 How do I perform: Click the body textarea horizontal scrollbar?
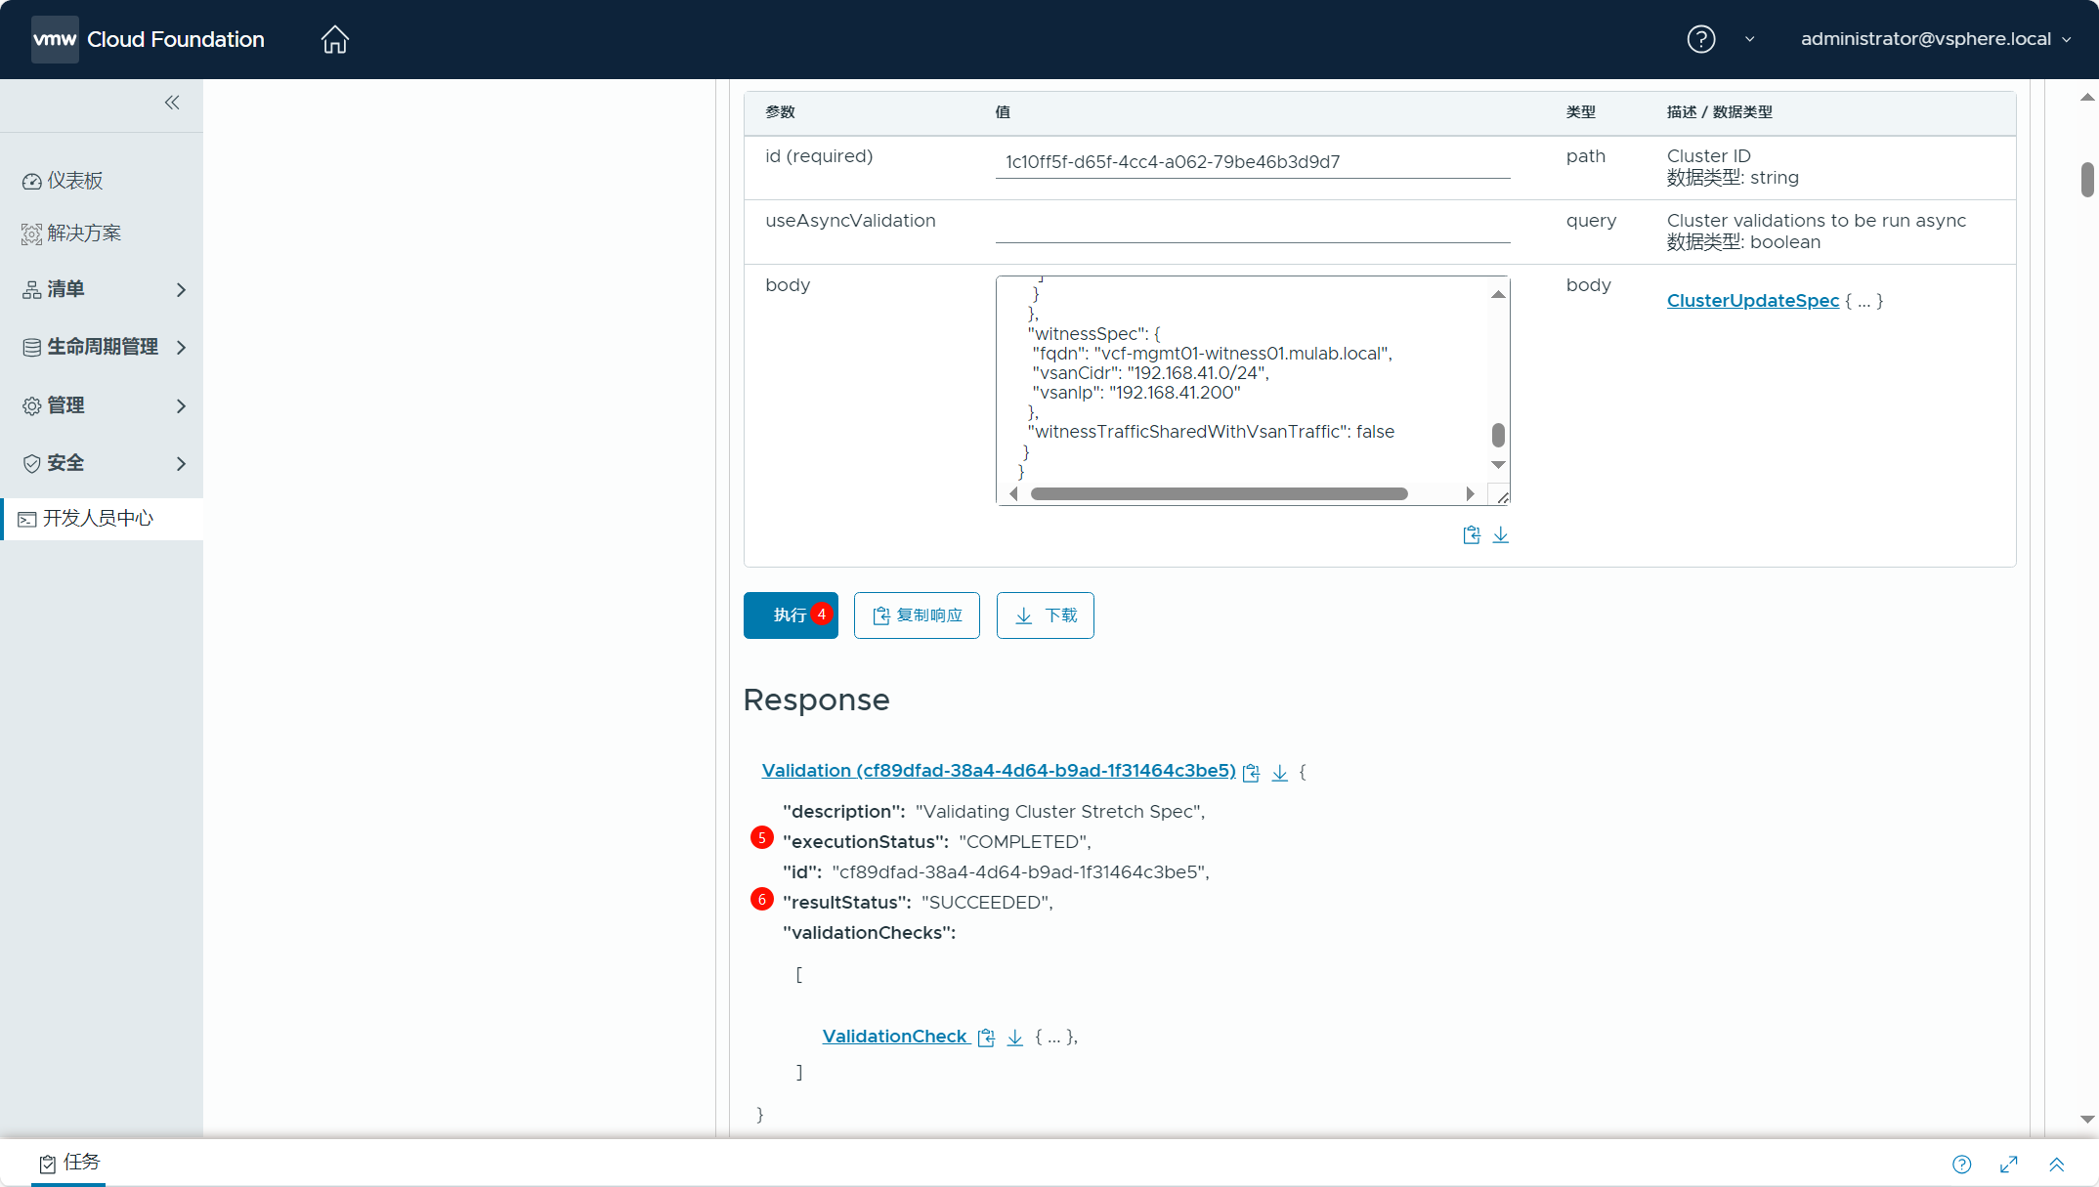click(1219, 494)
